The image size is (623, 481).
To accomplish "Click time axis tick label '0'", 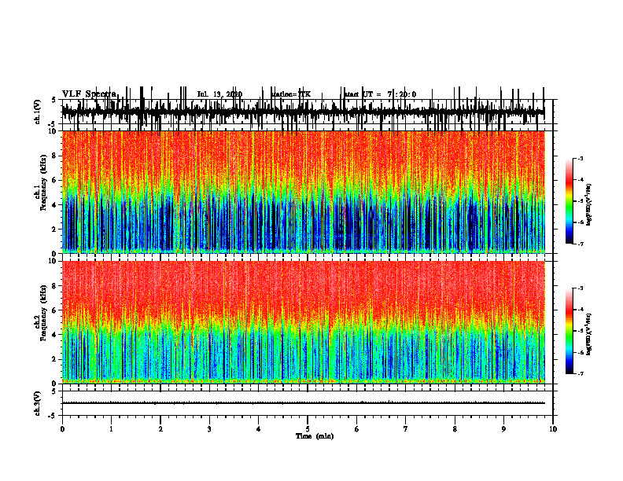I will click(62, 429).
